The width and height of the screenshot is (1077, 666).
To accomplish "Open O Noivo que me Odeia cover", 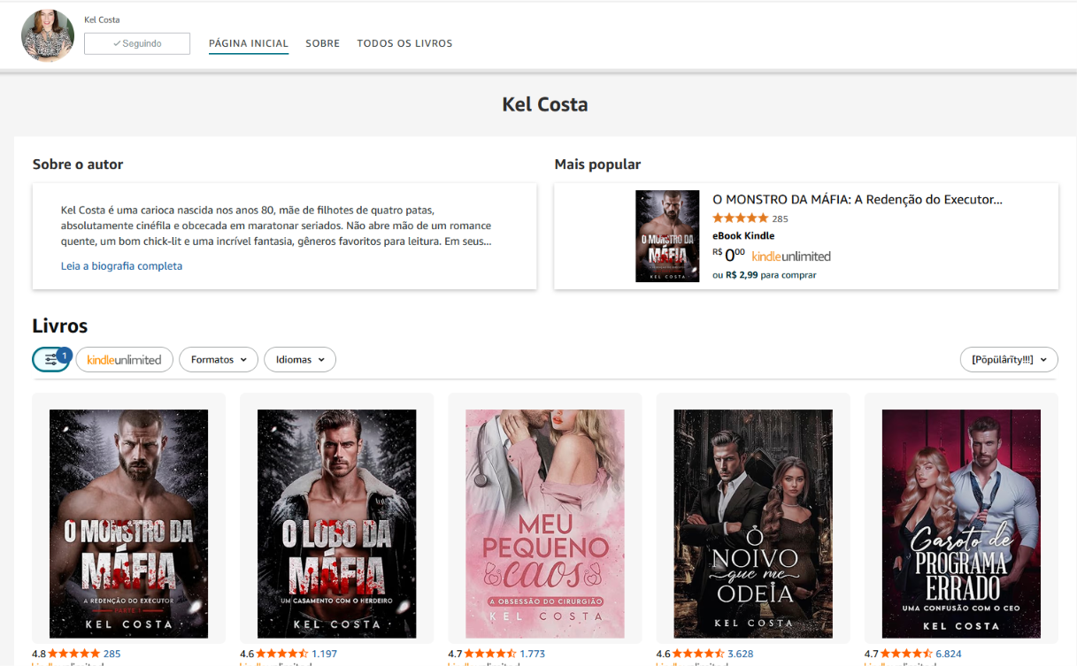I will (753, 524).
